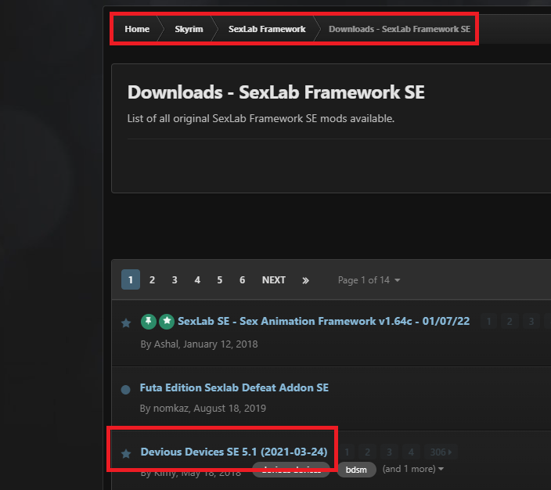Select page 1 in pagination

coord(131,279)
